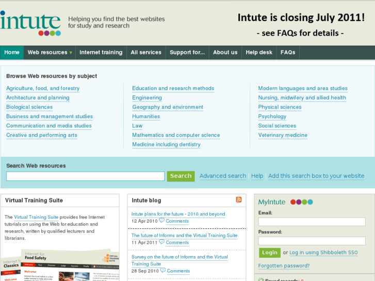The height and width of the screenshot is (281, 375).
Task: Open Physical sciences subject link
Action: (x=280, y=107)
